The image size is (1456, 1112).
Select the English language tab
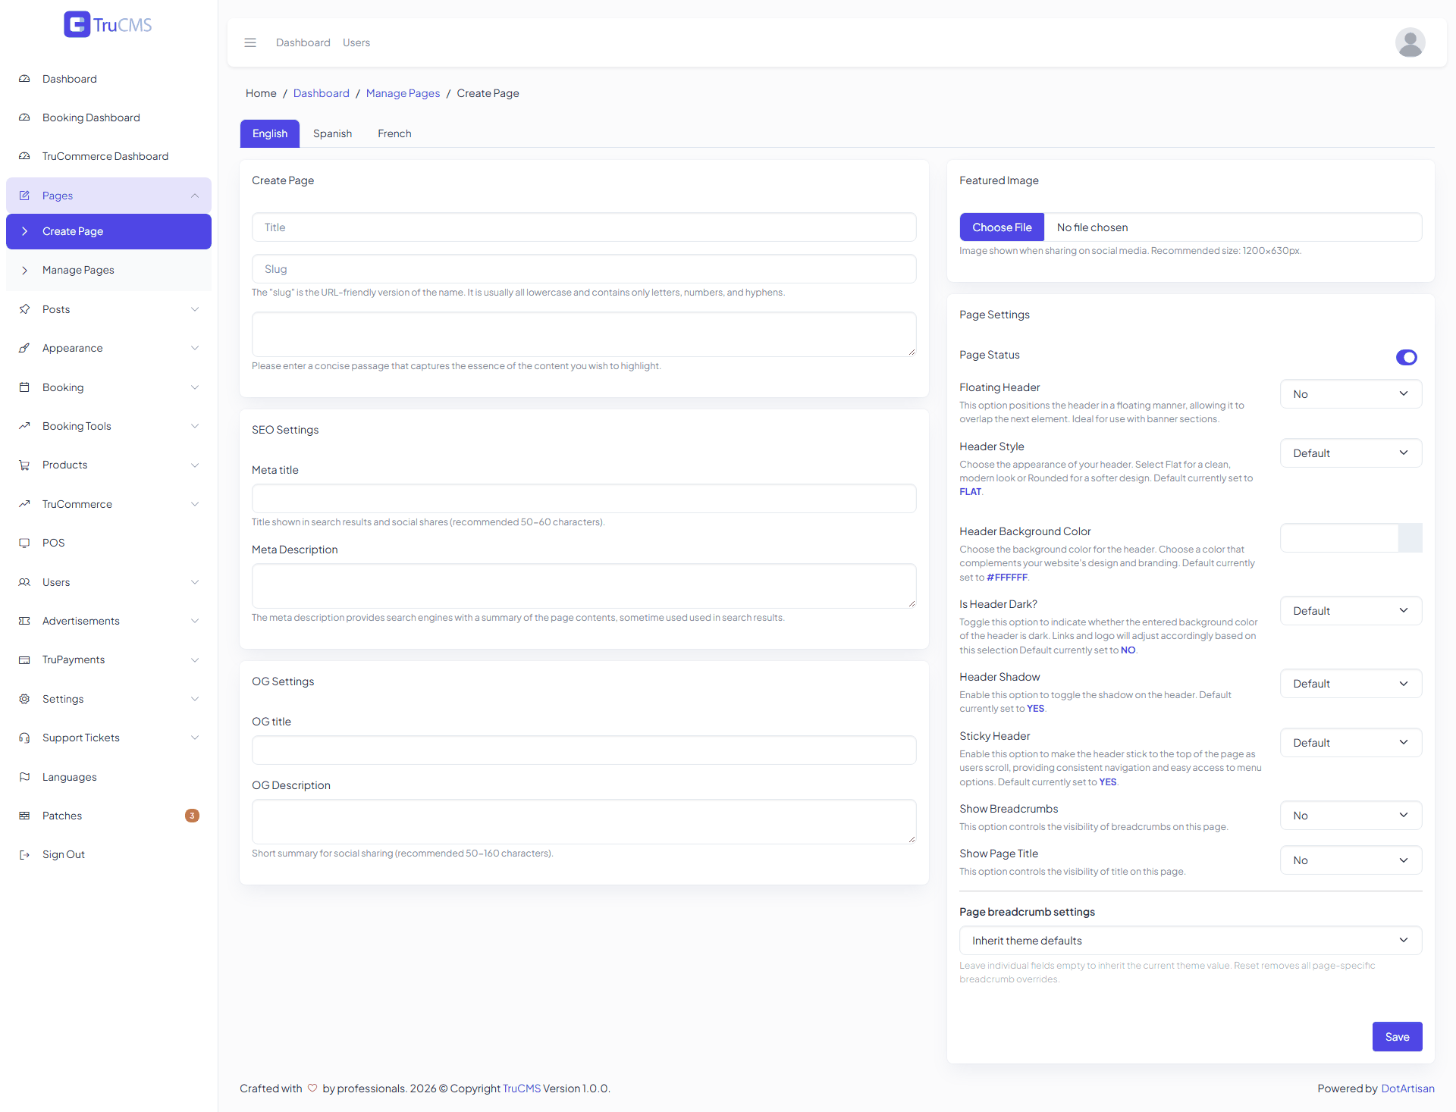[270, 133]
